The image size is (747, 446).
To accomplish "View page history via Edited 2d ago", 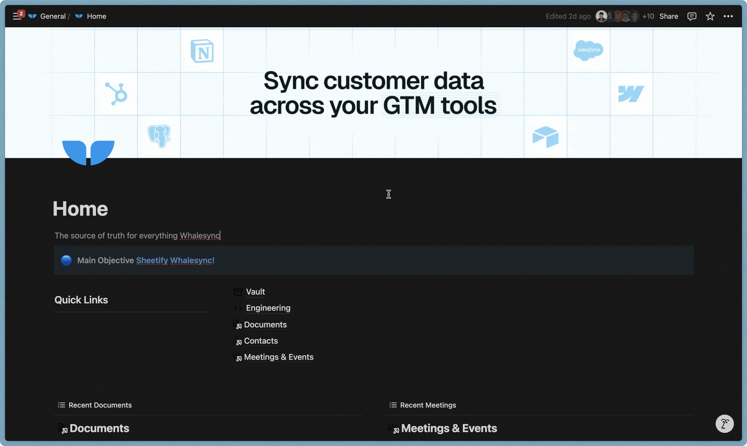I will [568, 16].
